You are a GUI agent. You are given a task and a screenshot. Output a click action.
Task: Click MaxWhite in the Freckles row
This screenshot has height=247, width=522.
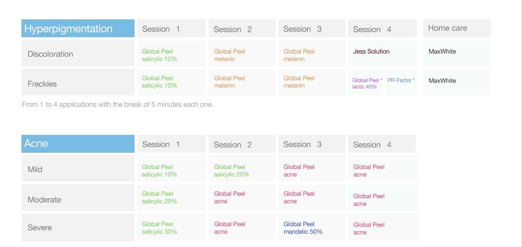point(442,81)
